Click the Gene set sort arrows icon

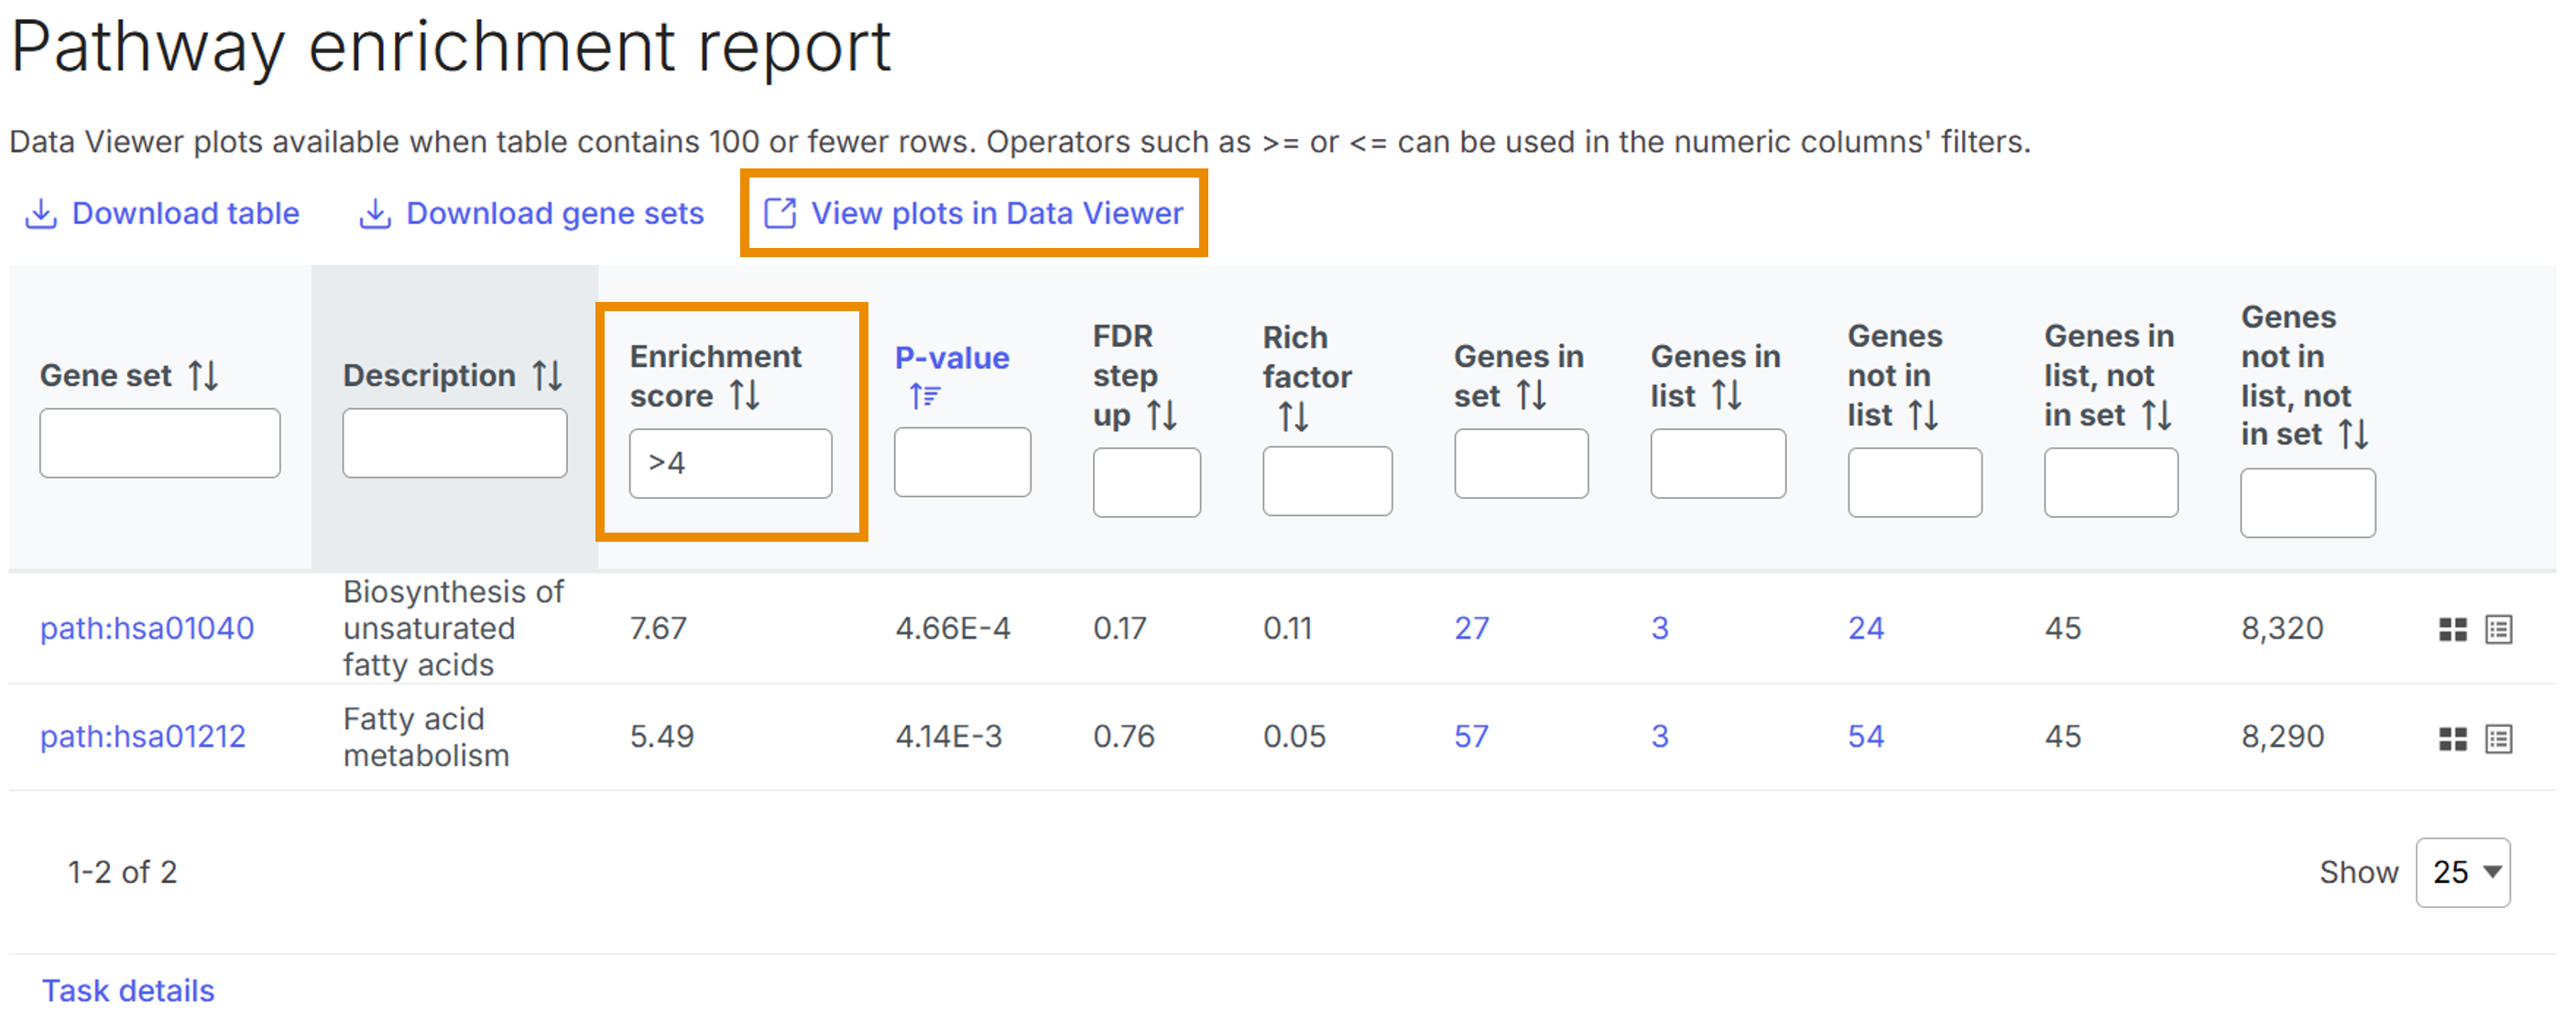pyautogui.click(x=204, y=375)
